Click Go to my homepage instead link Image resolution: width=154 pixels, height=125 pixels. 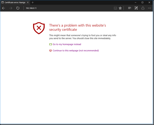[67, 44]
